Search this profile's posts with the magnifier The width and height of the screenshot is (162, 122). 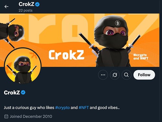click(127, 75)
